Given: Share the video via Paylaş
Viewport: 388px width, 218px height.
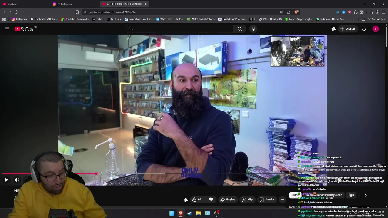Looking at the screenshot, I should pyautogui.click(x=227, y=200).
